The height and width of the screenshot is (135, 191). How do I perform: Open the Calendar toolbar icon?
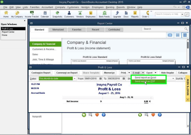[45, 14]
